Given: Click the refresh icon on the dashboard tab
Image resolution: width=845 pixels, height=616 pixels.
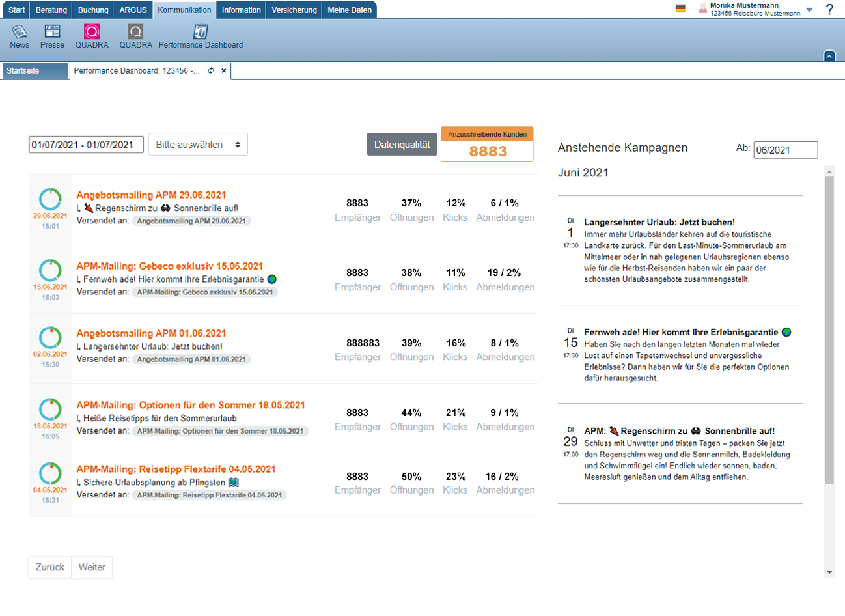Looking at the screenshot, I should [x=211, y=71].
